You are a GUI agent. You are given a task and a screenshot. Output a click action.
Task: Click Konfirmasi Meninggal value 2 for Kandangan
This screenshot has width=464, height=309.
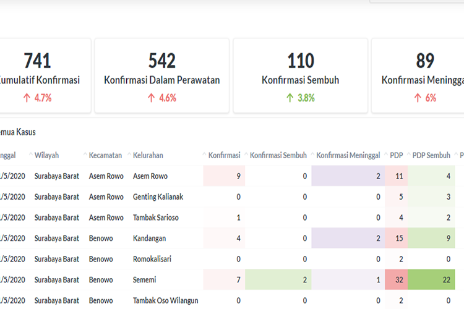[378, 238]
